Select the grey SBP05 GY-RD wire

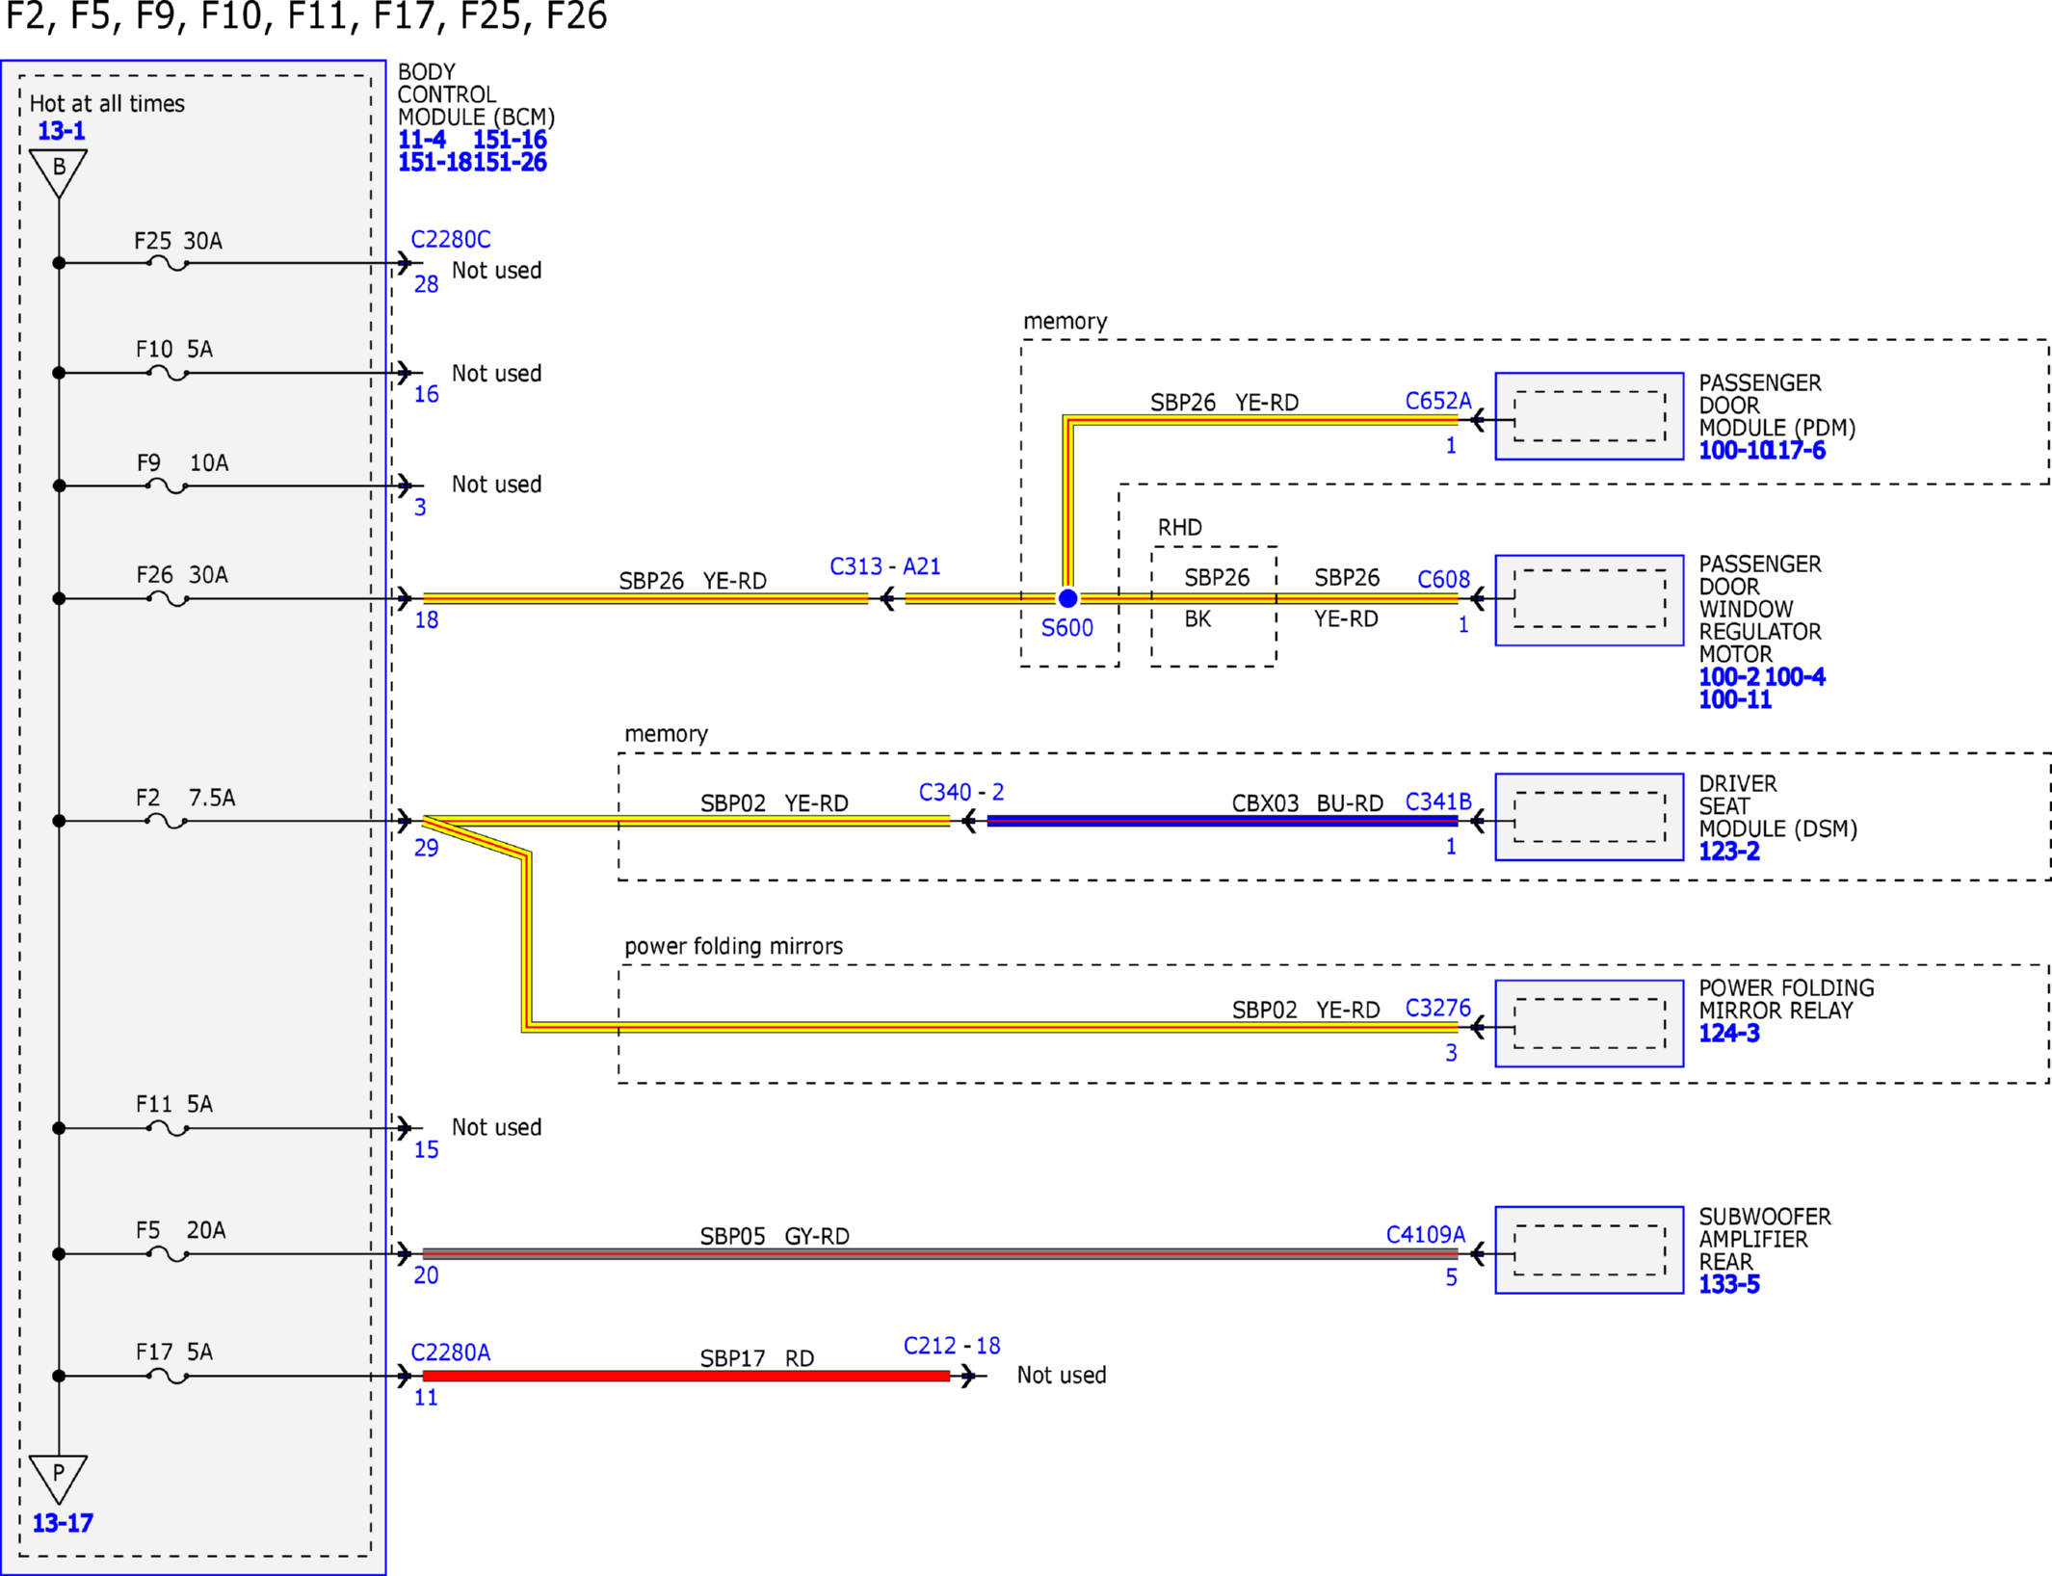tap(940, 1253)
